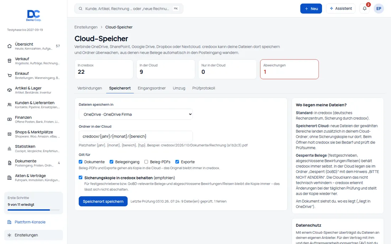Toggle the Belegeingang checkbox
Screen dimensions: 391x244
tap(112, 162)
